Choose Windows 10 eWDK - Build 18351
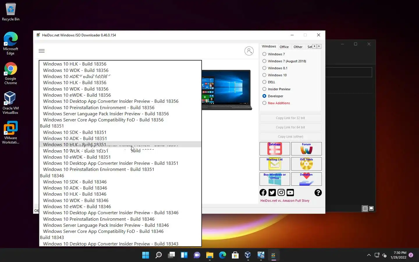The height and width of the screenshot is (262, 419). pos(120,157)
